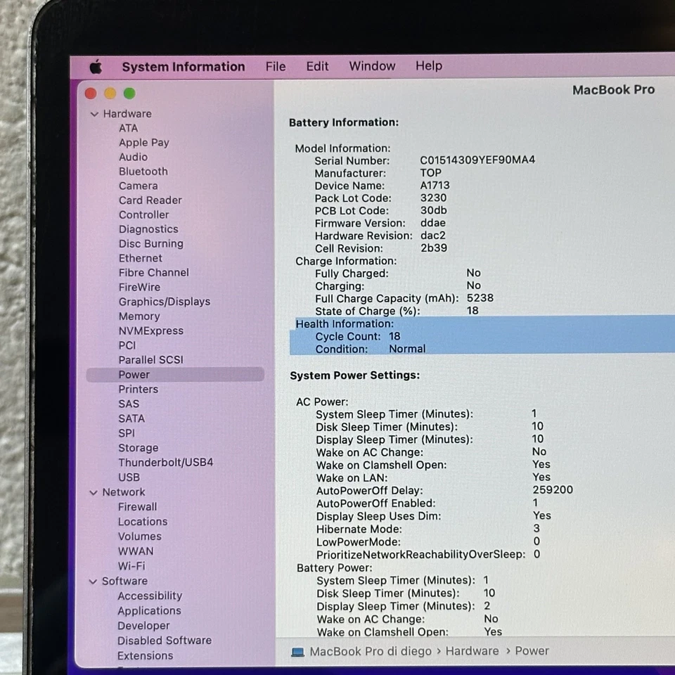Select Locations under Network

pos(143,522)
